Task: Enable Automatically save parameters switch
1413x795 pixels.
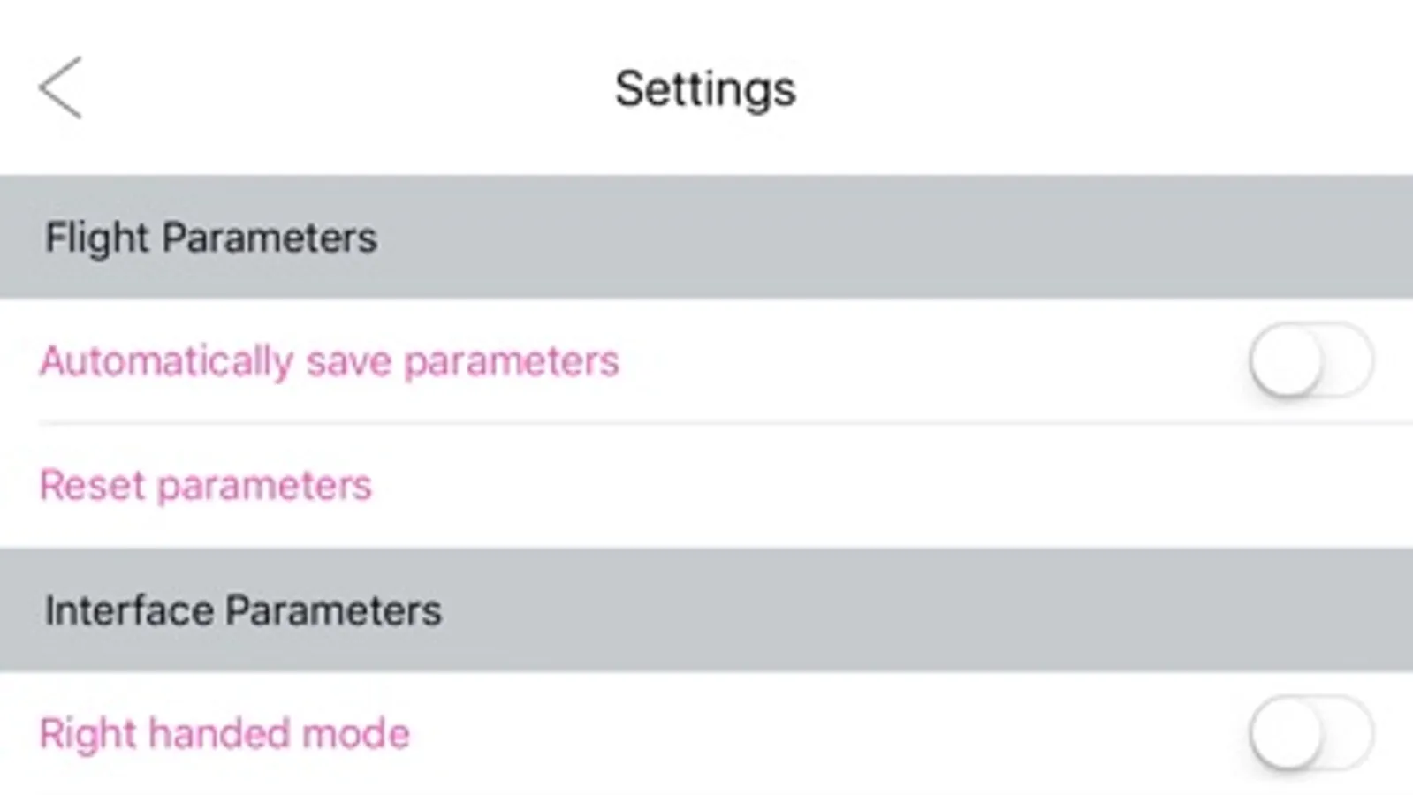Action: click(1311, 360)
